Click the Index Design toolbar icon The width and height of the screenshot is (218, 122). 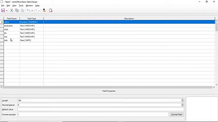coord(44,11)
